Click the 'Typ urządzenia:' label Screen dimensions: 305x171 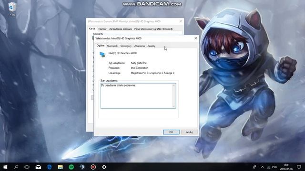click(117, 63)
